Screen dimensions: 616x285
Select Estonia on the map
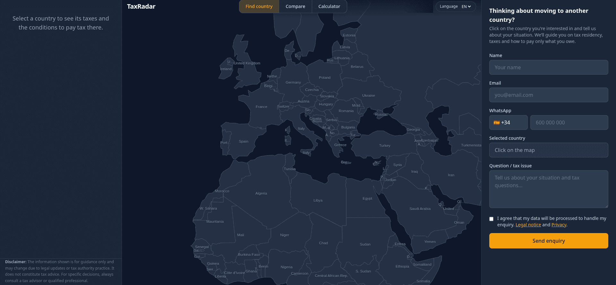click(x=349, y=35)
